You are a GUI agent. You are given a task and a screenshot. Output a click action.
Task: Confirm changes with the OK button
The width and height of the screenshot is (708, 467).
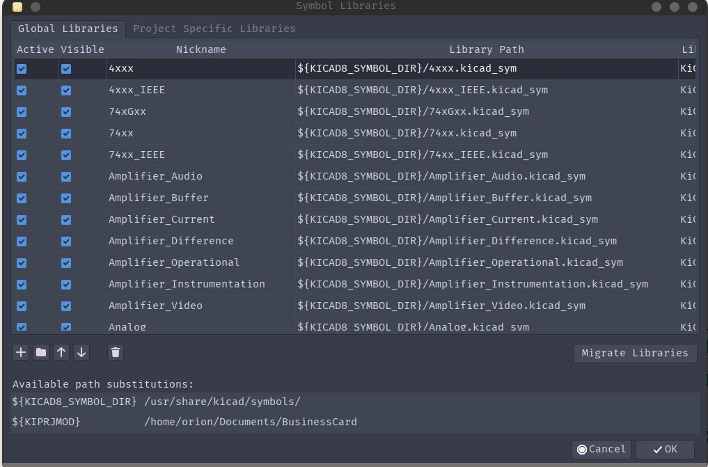(664, 449)
